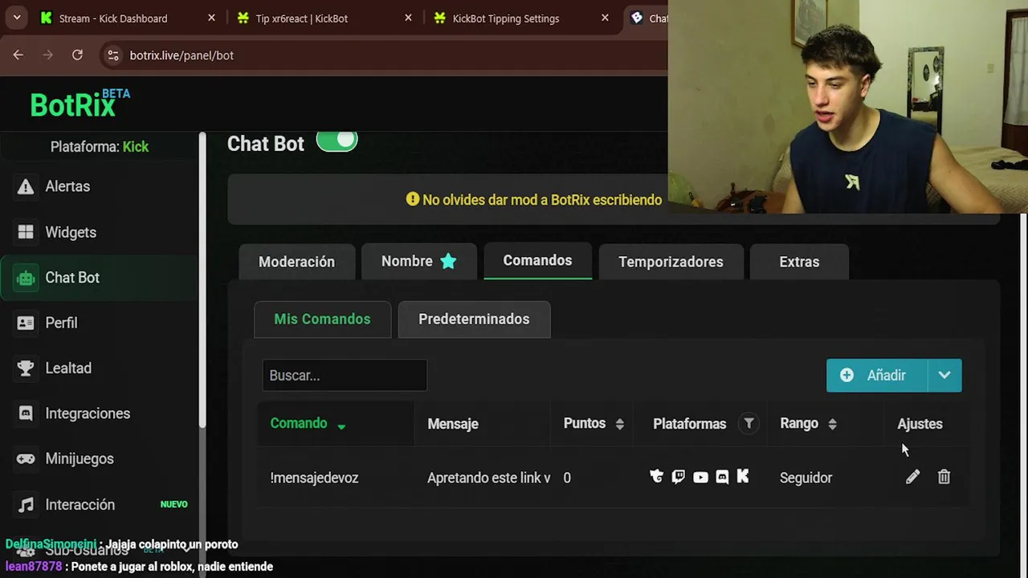The height and width of the screenshot is (578, 1028).
Task: Close the KickBot Tipping Settings tab
Action: click(x=605, y=18)
